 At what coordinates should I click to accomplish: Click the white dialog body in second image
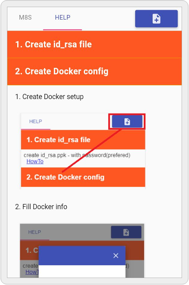click(82, 271)
